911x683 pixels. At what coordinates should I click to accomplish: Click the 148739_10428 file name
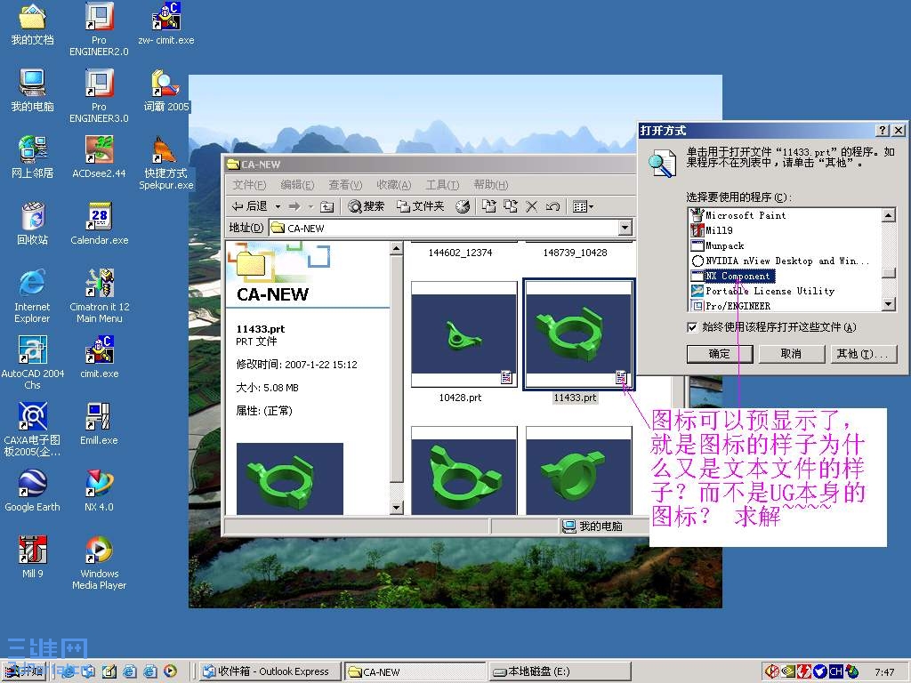click(x=576, y=253)
